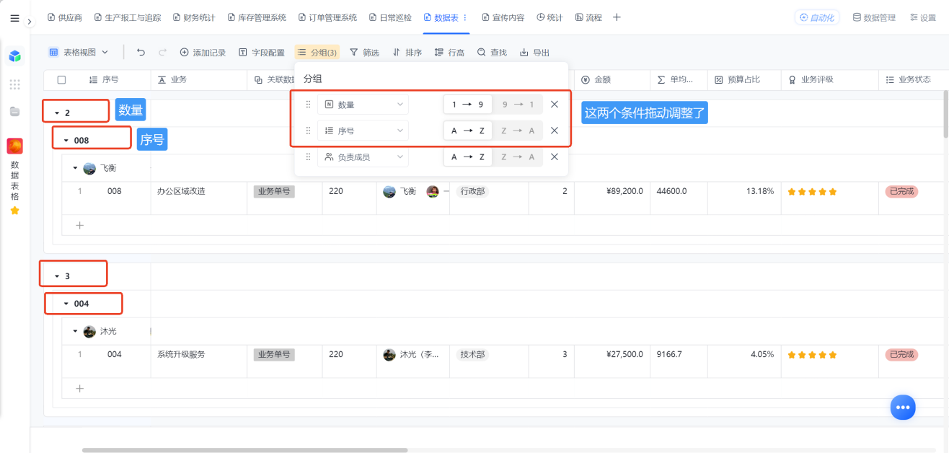
Task: Remove the 序号 grouping condition
Action: click(555, 131)
